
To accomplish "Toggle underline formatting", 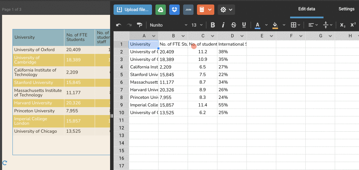I will pyautogui.click(x=244, y=25).
